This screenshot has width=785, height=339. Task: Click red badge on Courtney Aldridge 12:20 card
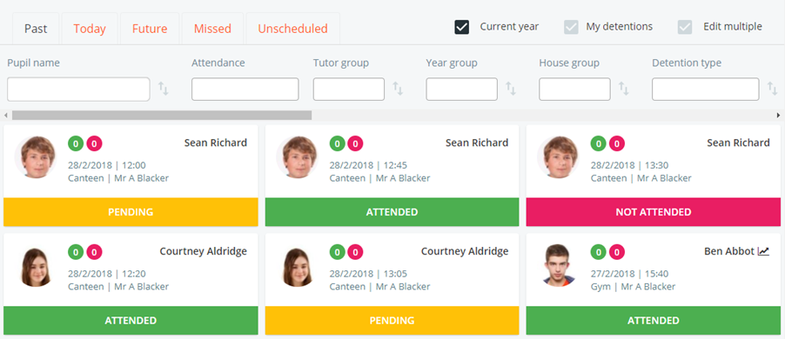94,252
